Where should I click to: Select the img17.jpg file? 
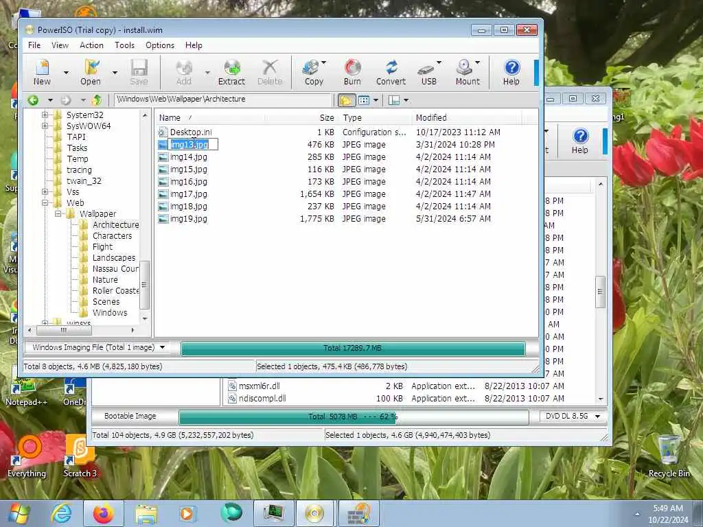click(188, 194)
